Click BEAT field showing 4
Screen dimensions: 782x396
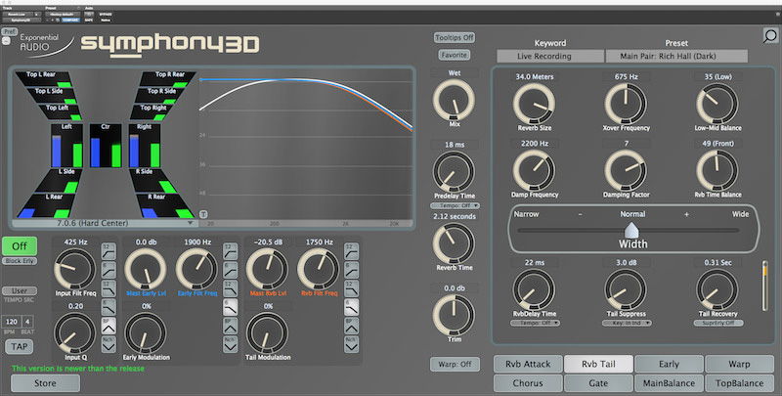[x=27, y=322]
